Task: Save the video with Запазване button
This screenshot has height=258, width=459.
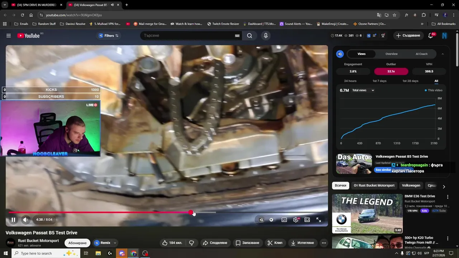Action: 247,243
